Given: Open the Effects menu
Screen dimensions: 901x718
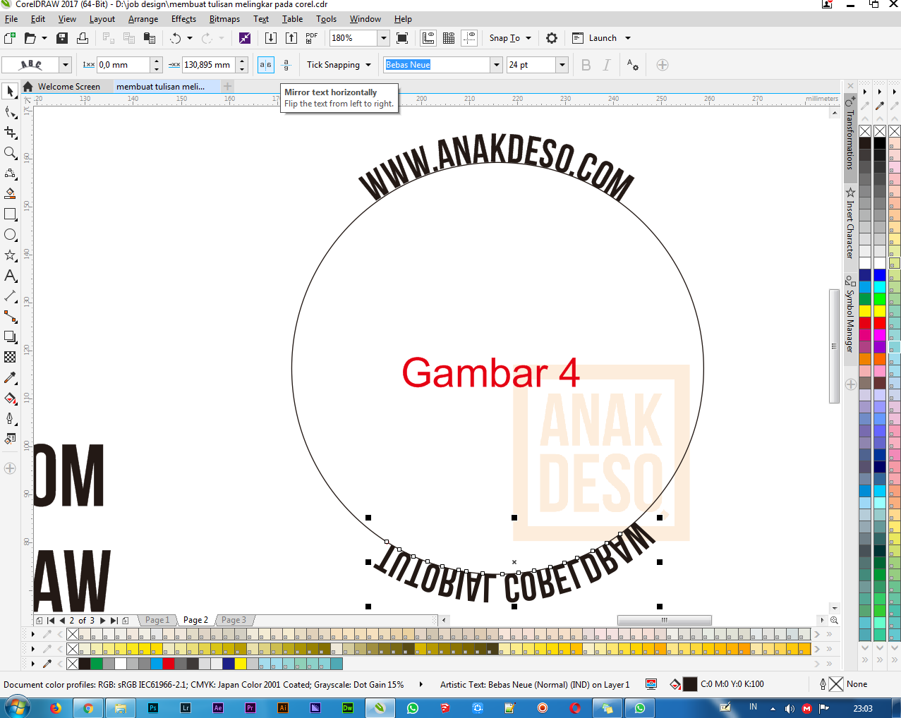Looking at the screenshot, I should (183, 19).
